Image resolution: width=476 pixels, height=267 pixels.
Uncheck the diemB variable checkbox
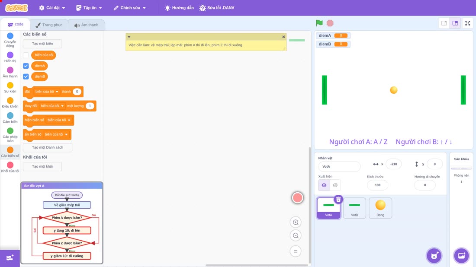[x=26, y=76]
